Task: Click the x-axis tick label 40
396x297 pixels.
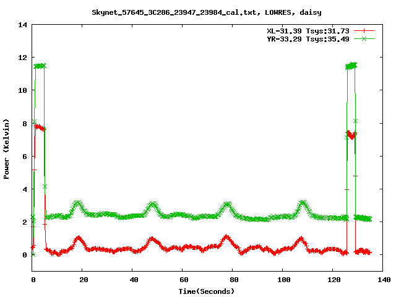Action: pos(134,280)
